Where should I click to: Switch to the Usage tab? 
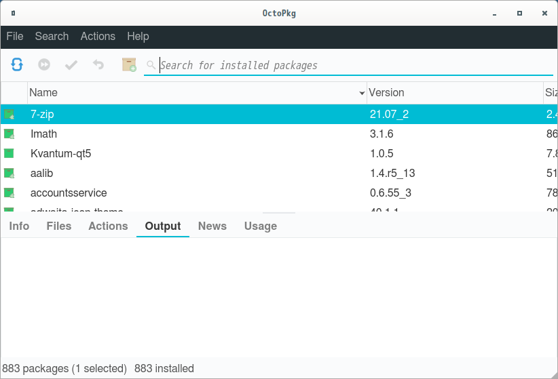coord(261,226)
